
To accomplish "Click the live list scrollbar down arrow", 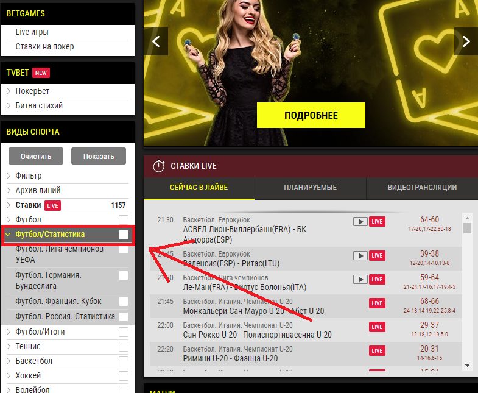I will point(467,366).
